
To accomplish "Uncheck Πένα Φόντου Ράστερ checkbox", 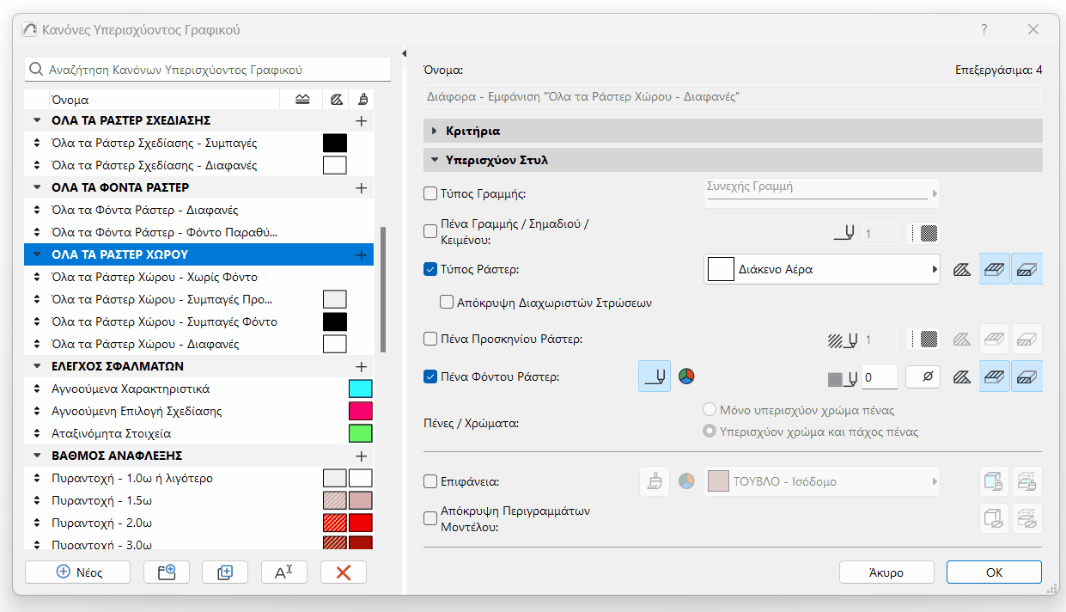I will tap(430, 376).
